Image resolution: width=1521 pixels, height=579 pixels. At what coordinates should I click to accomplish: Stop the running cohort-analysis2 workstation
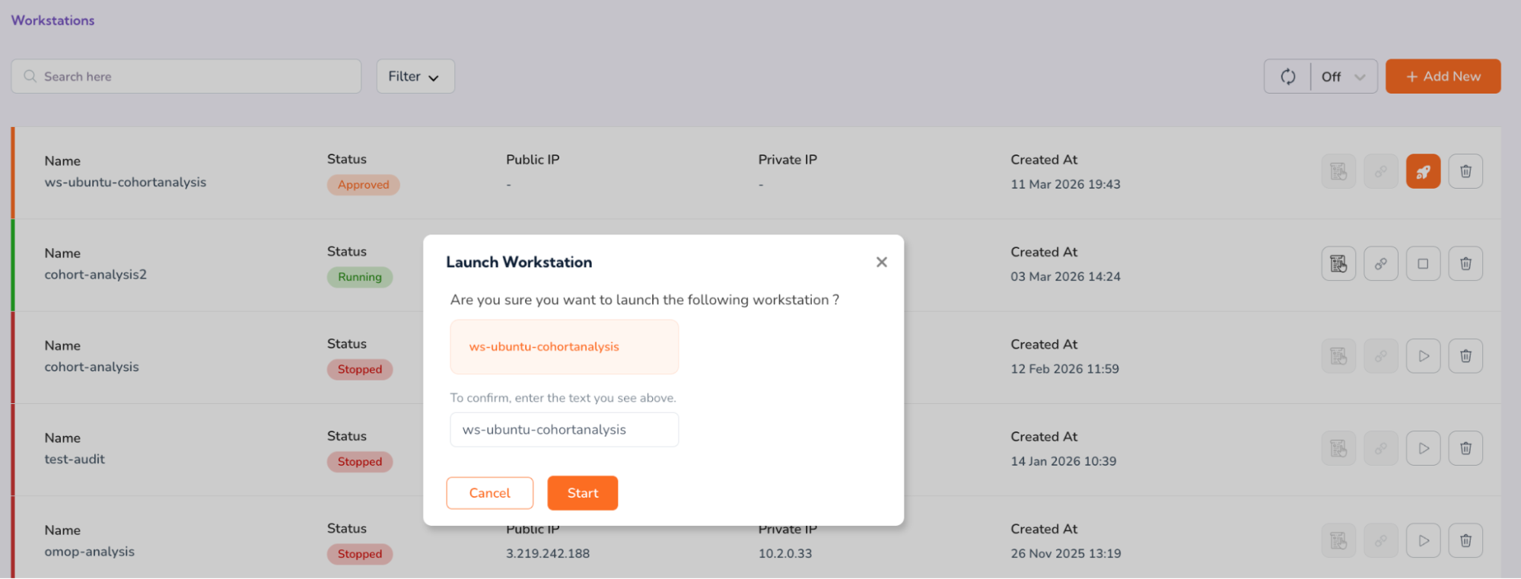click(1423, 264)
